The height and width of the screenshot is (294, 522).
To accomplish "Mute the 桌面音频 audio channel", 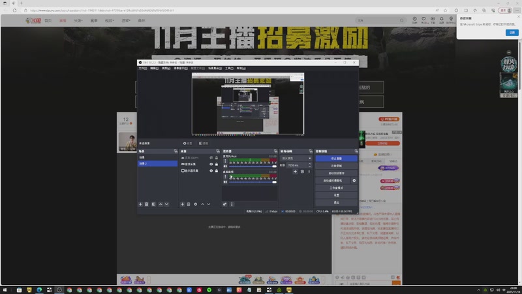I will point(225,182).
